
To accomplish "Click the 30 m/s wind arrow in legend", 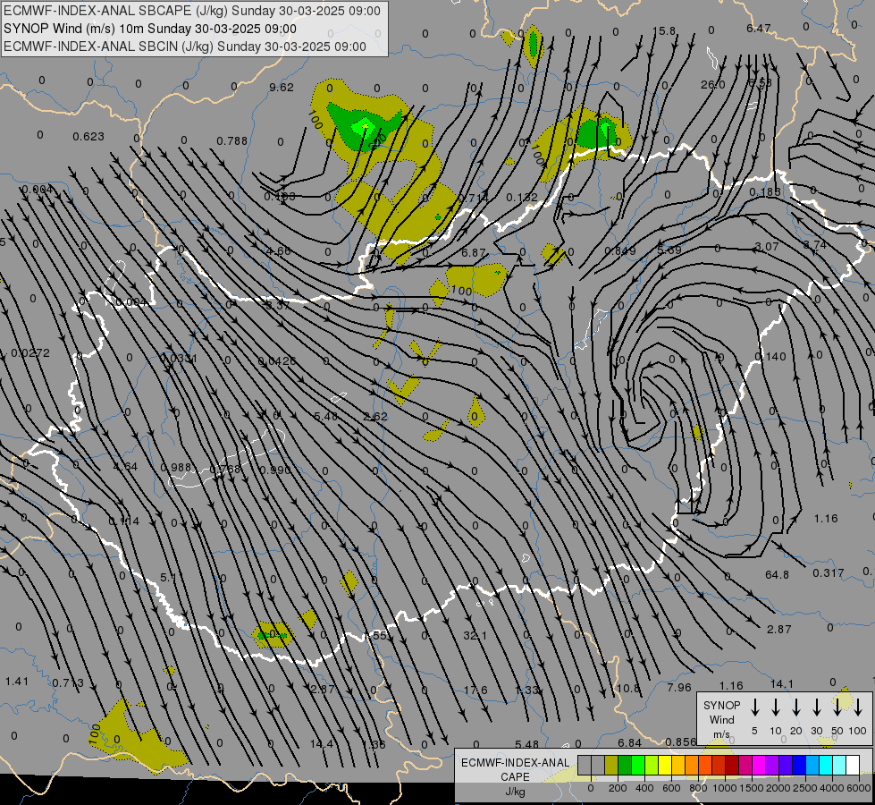I will [817, 708].
